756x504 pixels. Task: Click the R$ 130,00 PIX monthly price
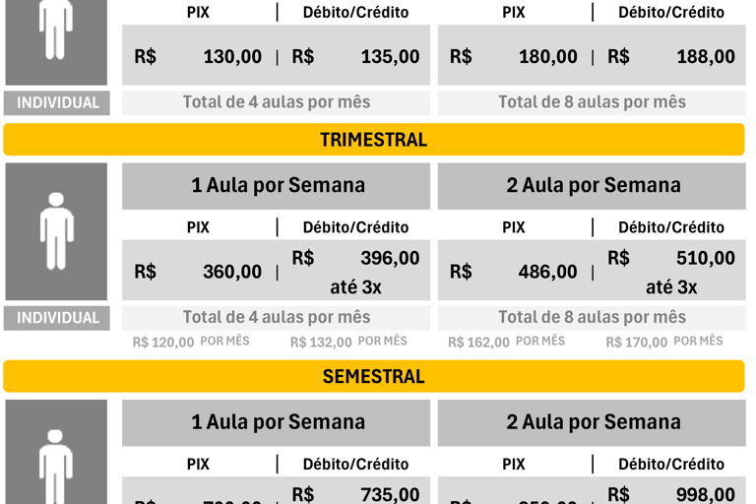click(198, 56)
